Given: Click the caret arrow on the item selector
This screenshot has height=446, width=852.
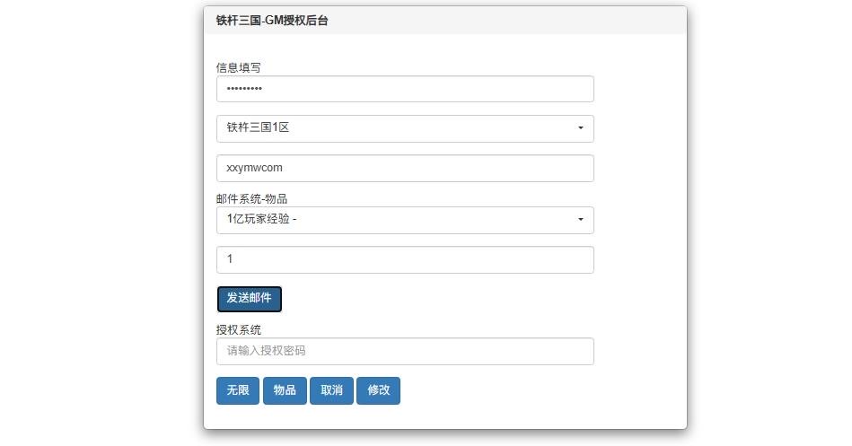Looking at the screenshot, I should click(x=580, y=220).
